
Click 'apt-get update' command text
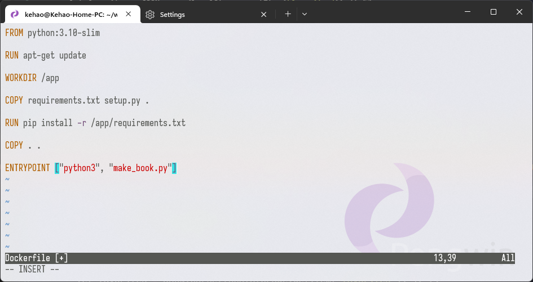[55, 55]
